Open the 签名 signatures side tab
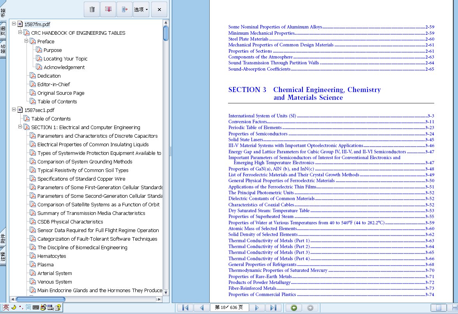This screenshot has height=314, width=458. (x=3, y=49)
